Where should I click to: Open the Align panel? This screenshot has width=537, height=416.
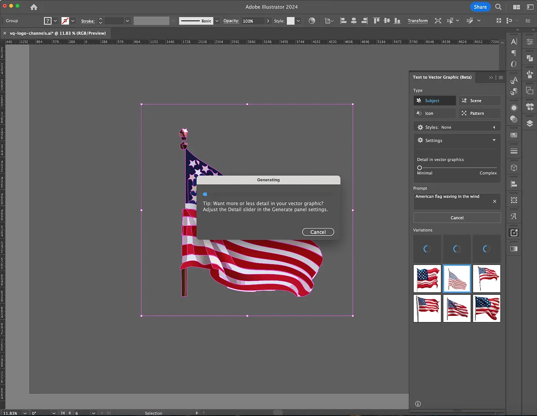pyautogui.click(x=514, y=183)
